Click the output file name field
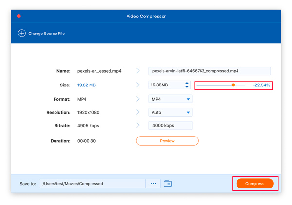The height and width of the screenshot is (205, 292). [x=209, y=71]
